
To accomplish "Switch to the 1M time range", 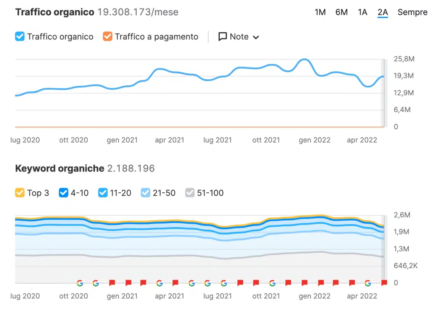I will pos(320,12).
